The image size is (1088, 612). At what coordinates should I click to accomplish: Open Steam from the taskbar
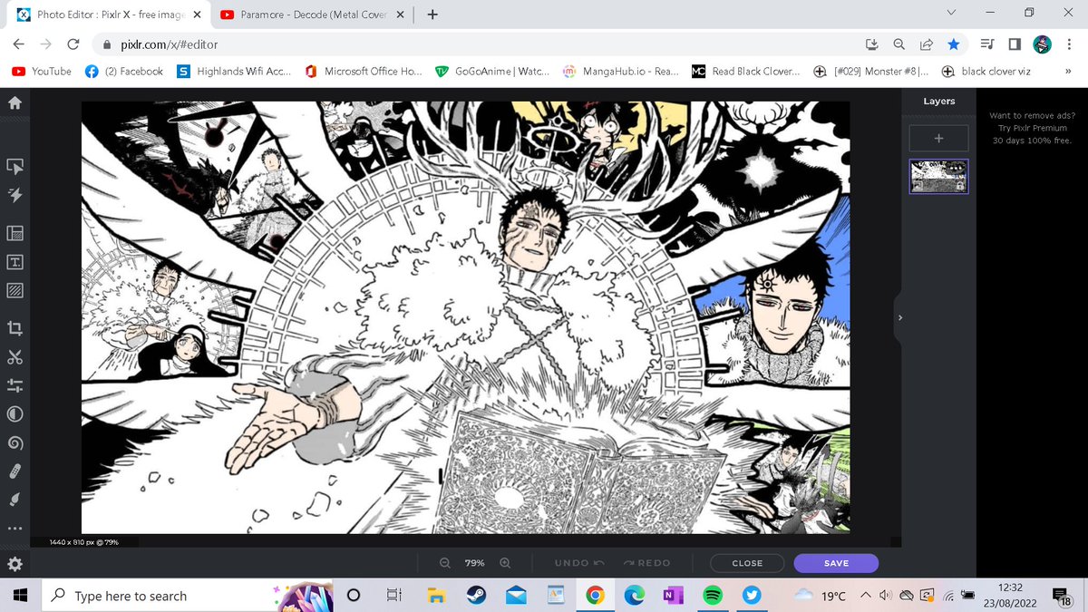(x=476, y=595)
